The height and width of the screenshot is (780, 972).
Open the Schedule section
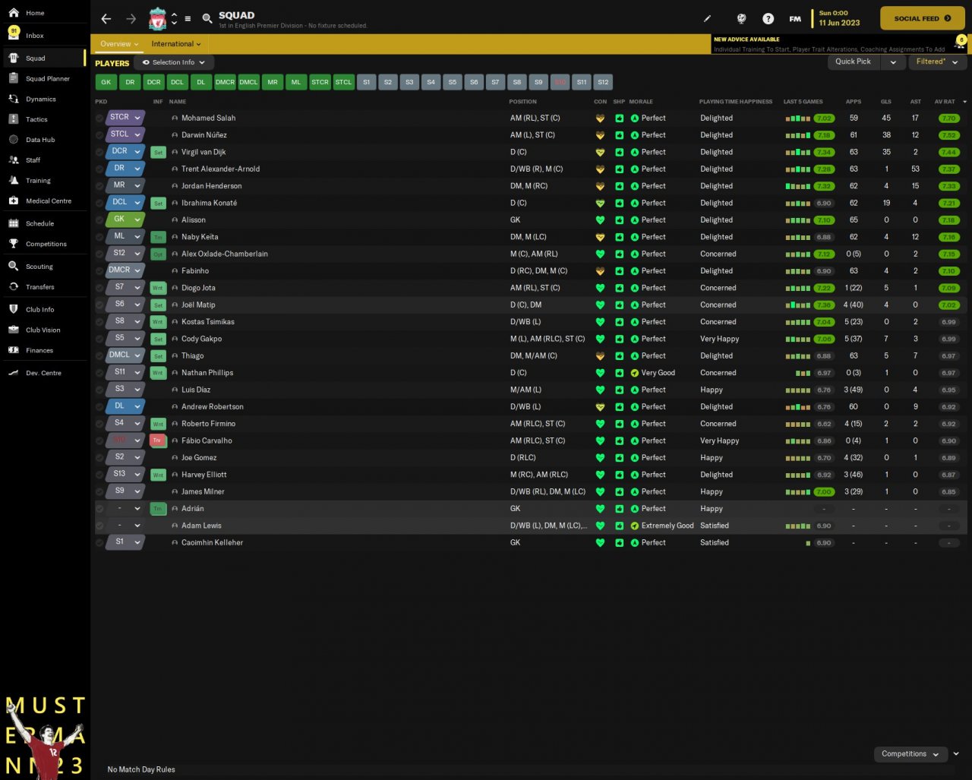pos(39,224)
